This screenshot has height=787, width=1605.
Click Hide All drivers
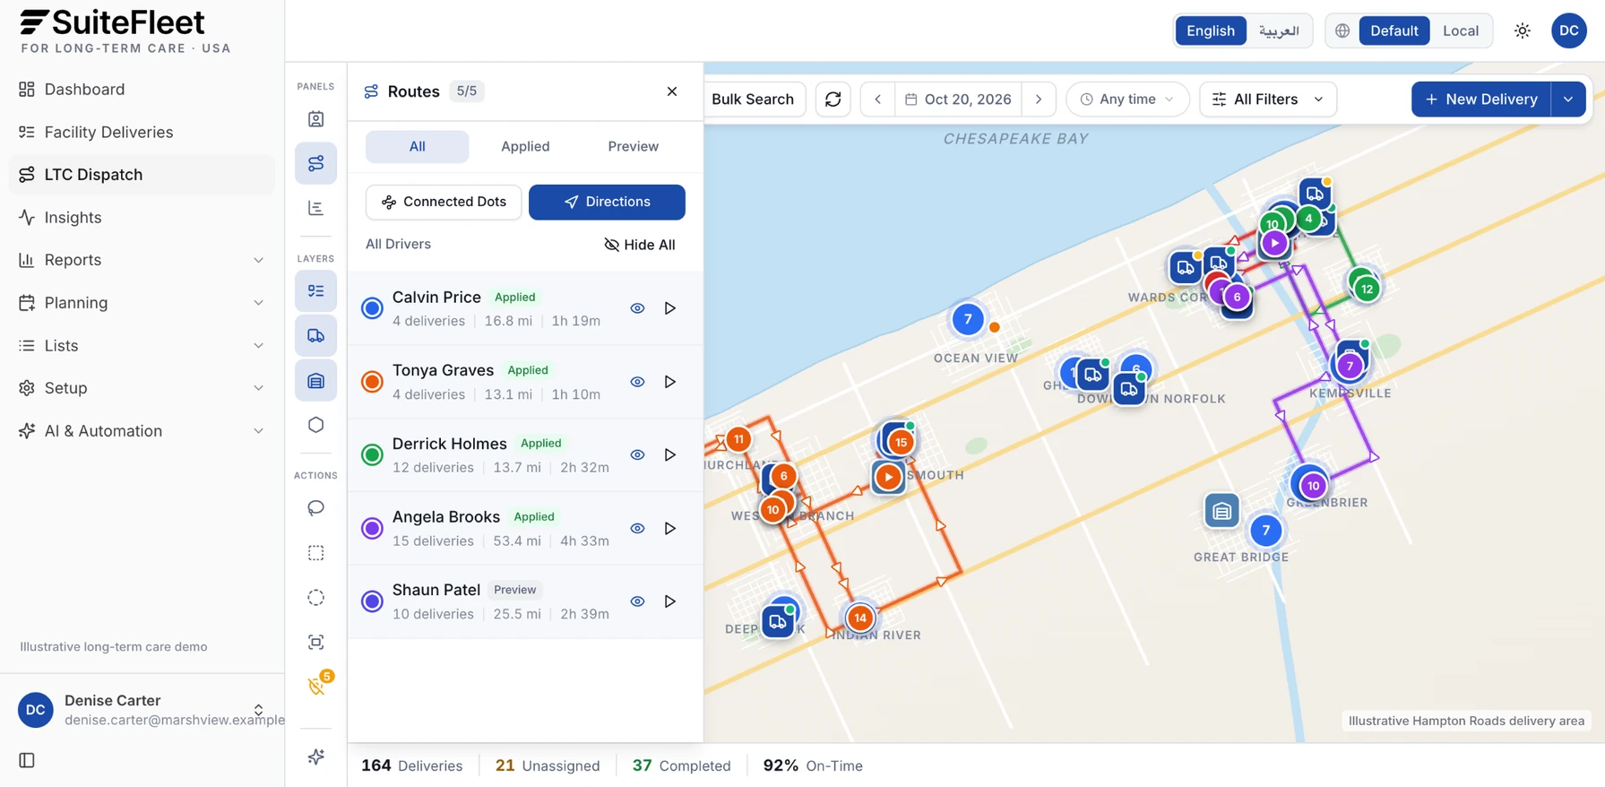[640, 245]
